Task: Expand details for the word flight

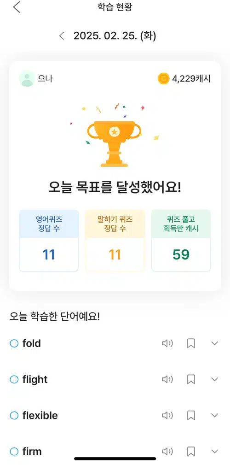Action: point(215,379)
